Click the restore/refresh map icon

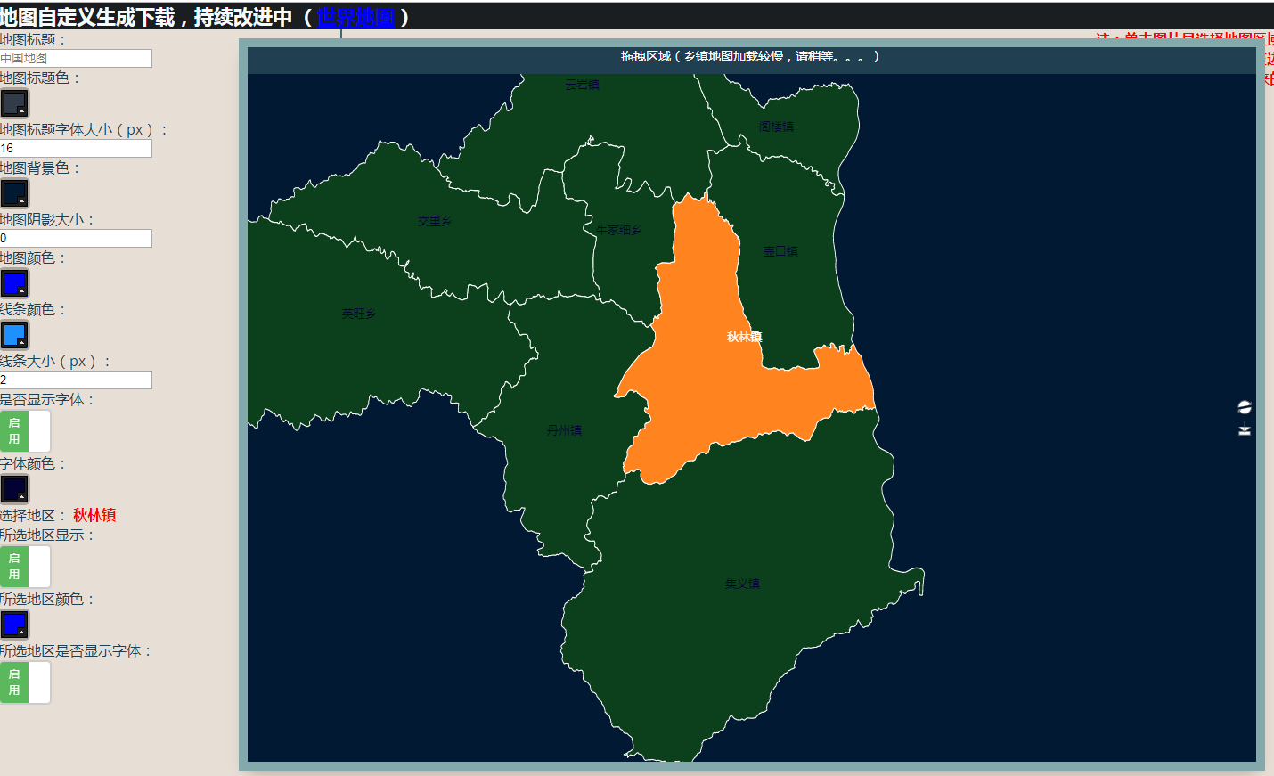(1245, 407)
